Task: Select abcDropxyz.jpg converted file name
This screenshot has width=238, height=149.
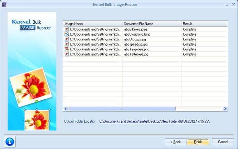Action: (135, 39)
